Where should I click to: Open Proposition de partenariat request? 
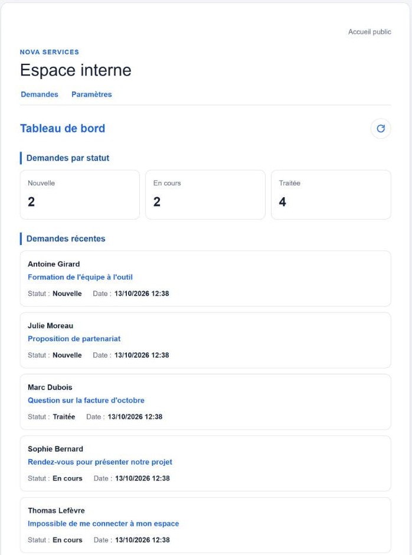click(x=74, y=339)
